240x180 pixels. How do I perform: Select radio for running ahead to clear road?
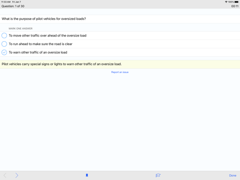(x=4, y=44)
